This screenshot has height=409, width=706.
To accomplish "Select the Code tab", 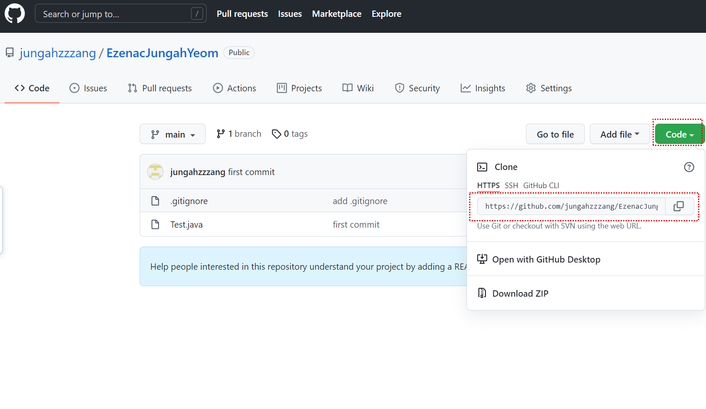I will [x=32, y=88].
